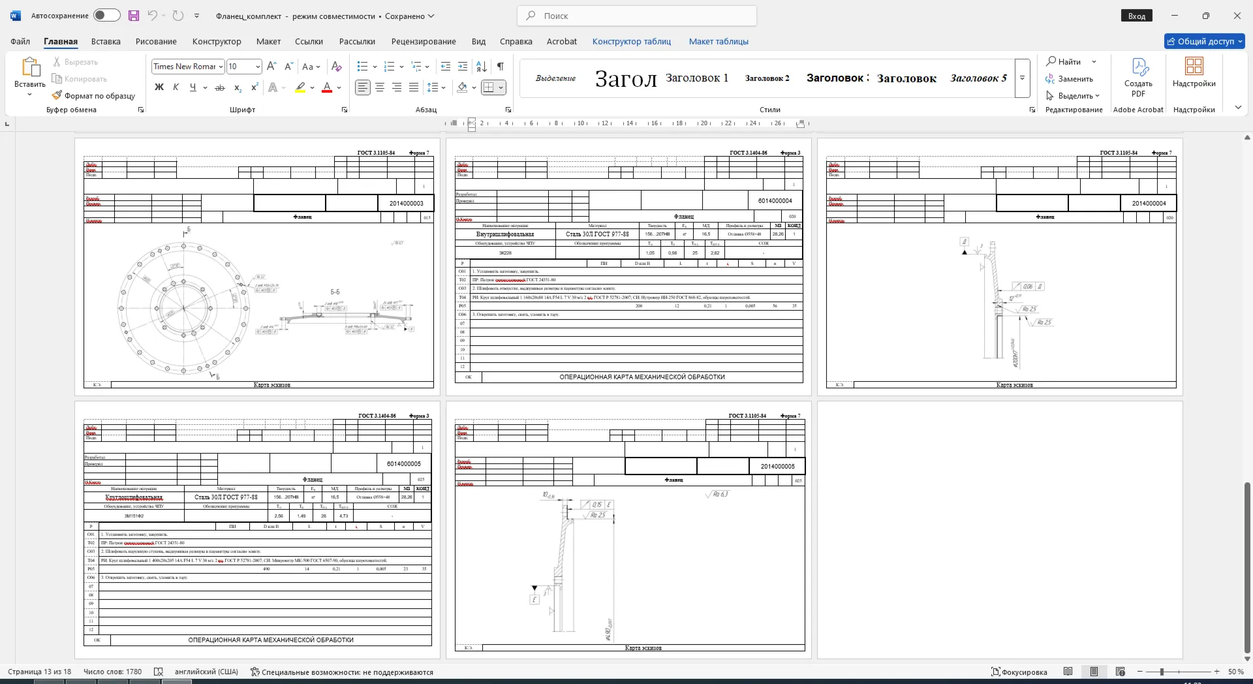Expand the Styles gallery
Image resolution: width=1253 pixels, height=684 pixels.
tap(1023, 78)
